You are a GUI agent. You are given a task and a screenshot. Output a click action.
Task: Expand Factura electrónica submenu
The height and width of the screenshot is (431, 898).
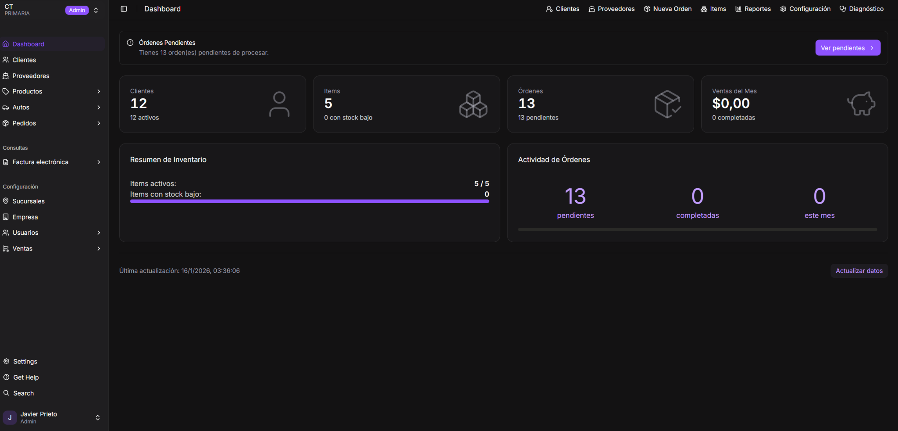(98, 162)
